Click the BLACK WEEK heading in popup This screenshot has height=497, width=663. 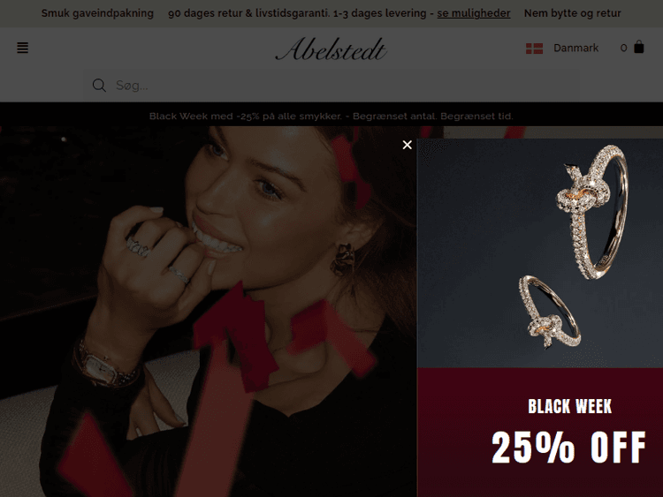click(x=569, y=407)
